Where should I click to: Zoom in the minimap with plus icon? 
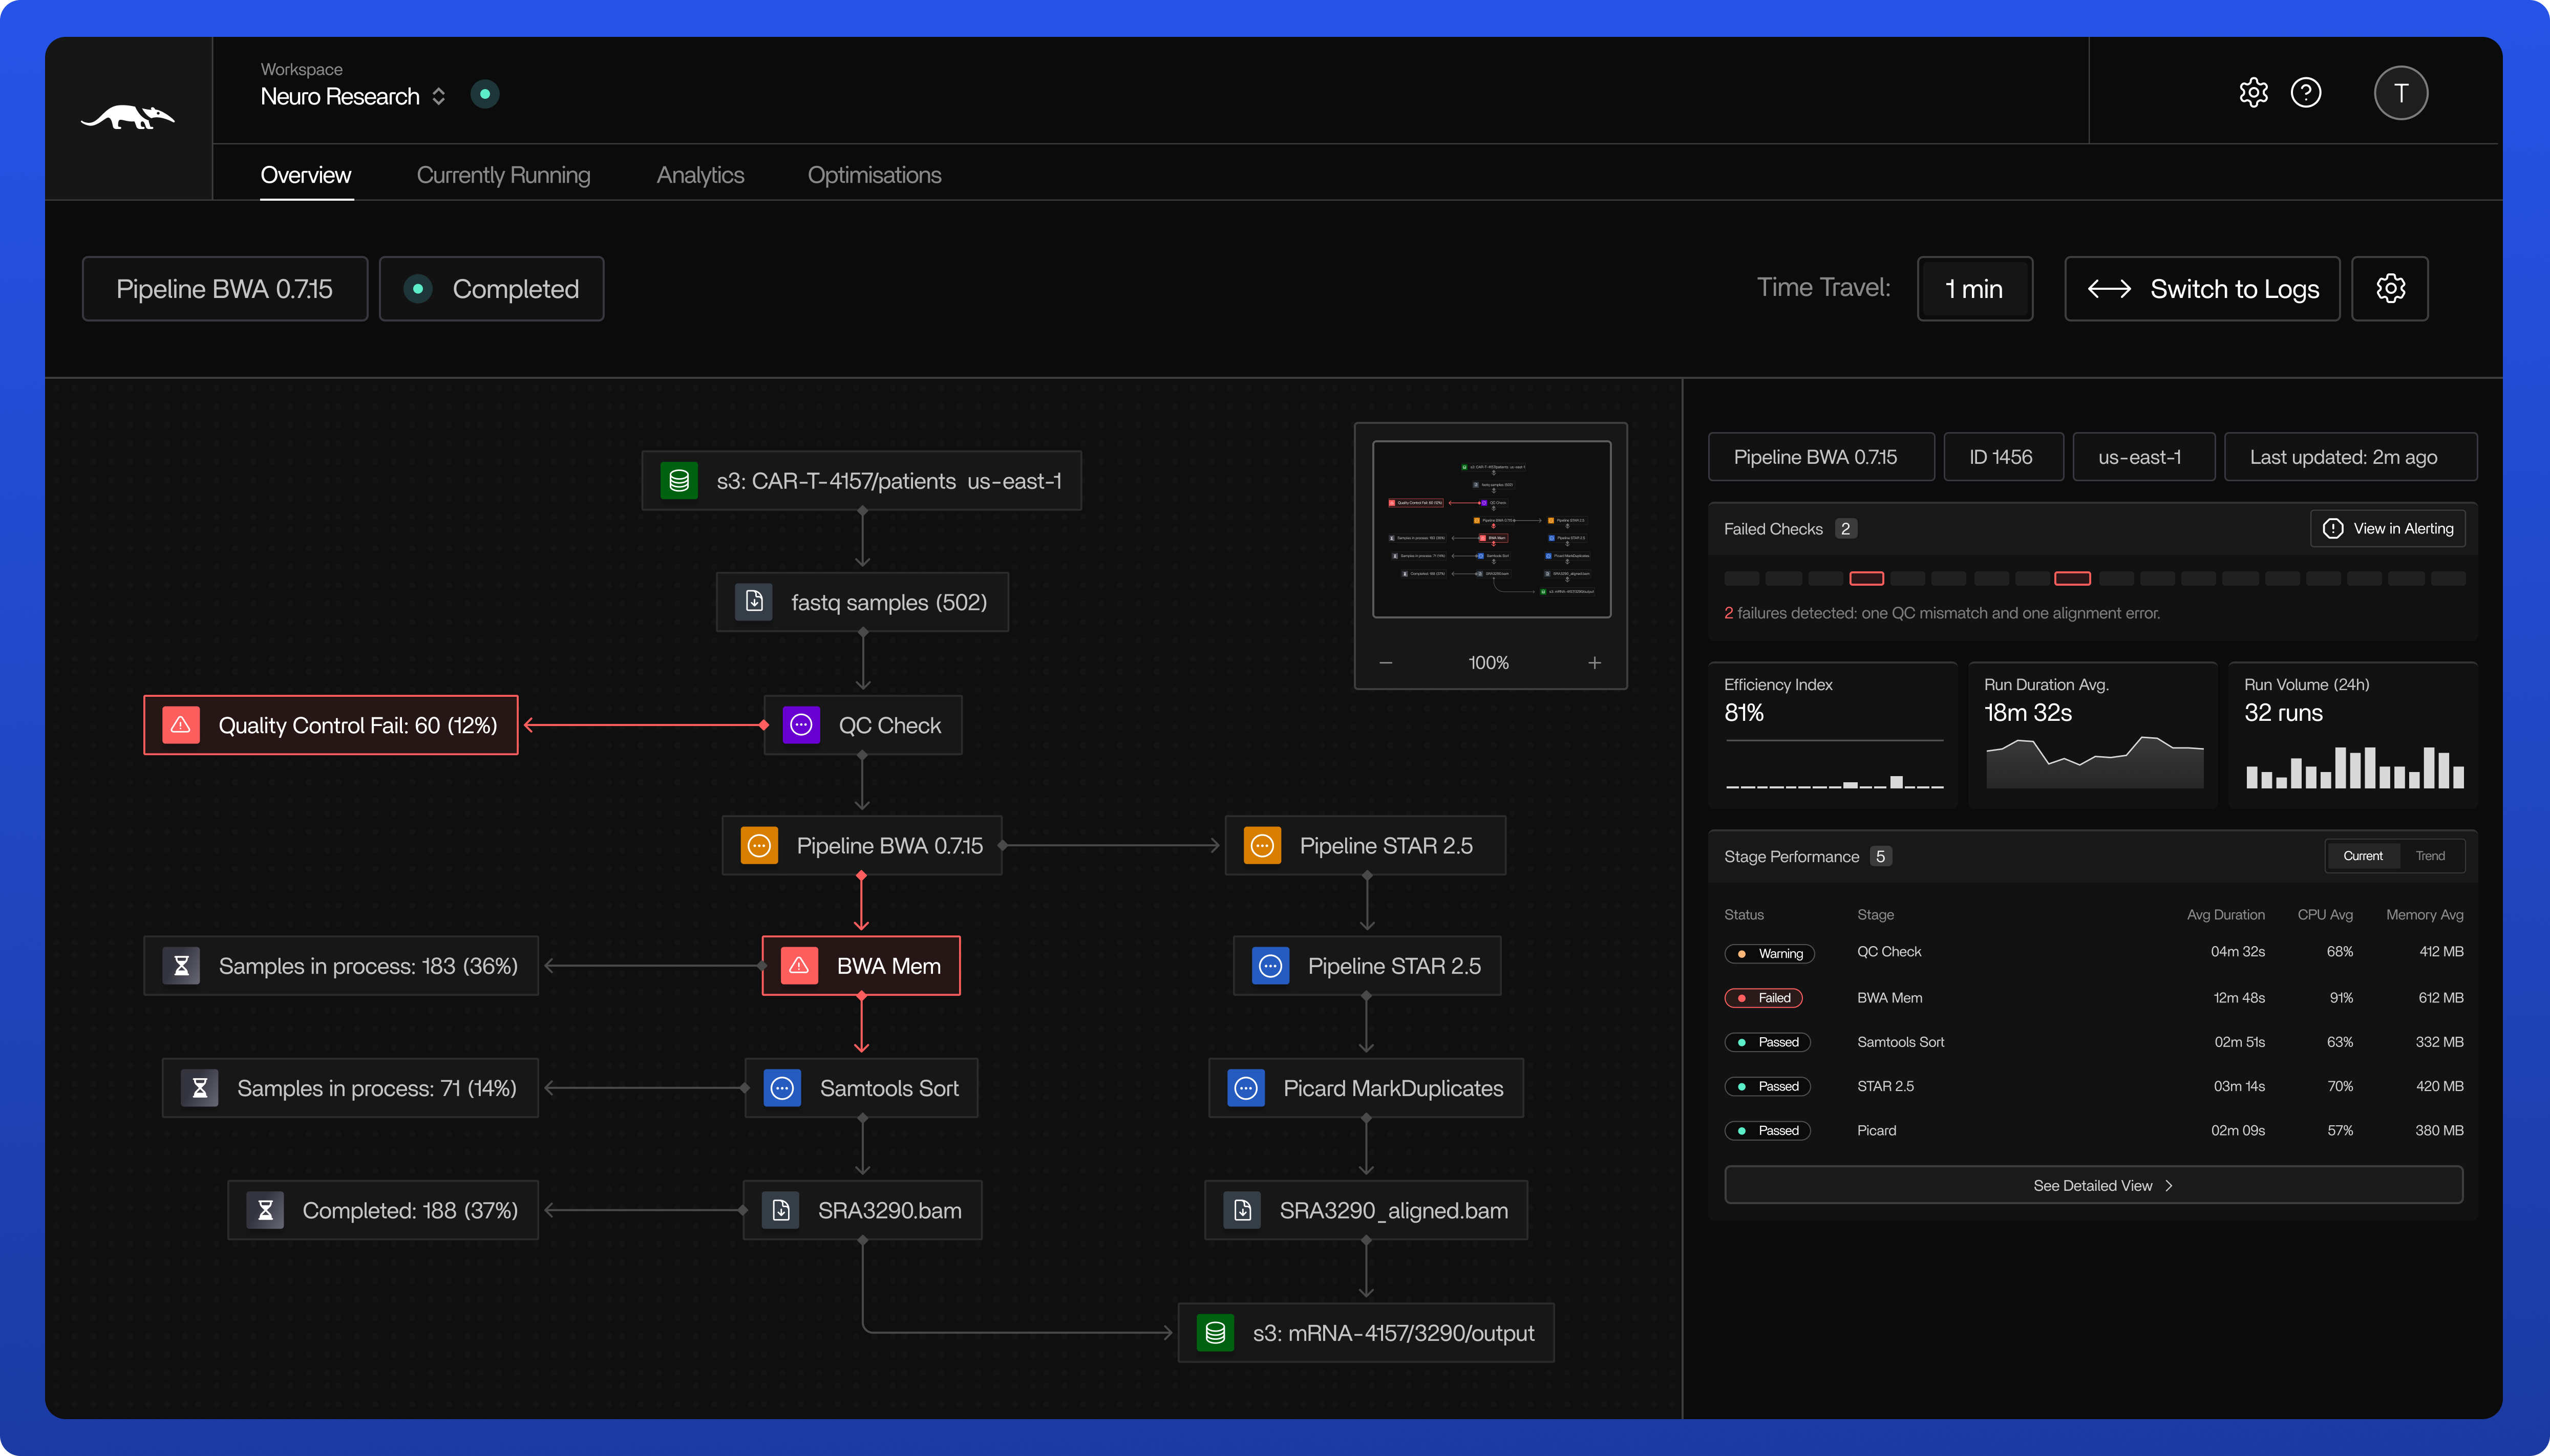pyautogui.click(x=1595, y=662)
